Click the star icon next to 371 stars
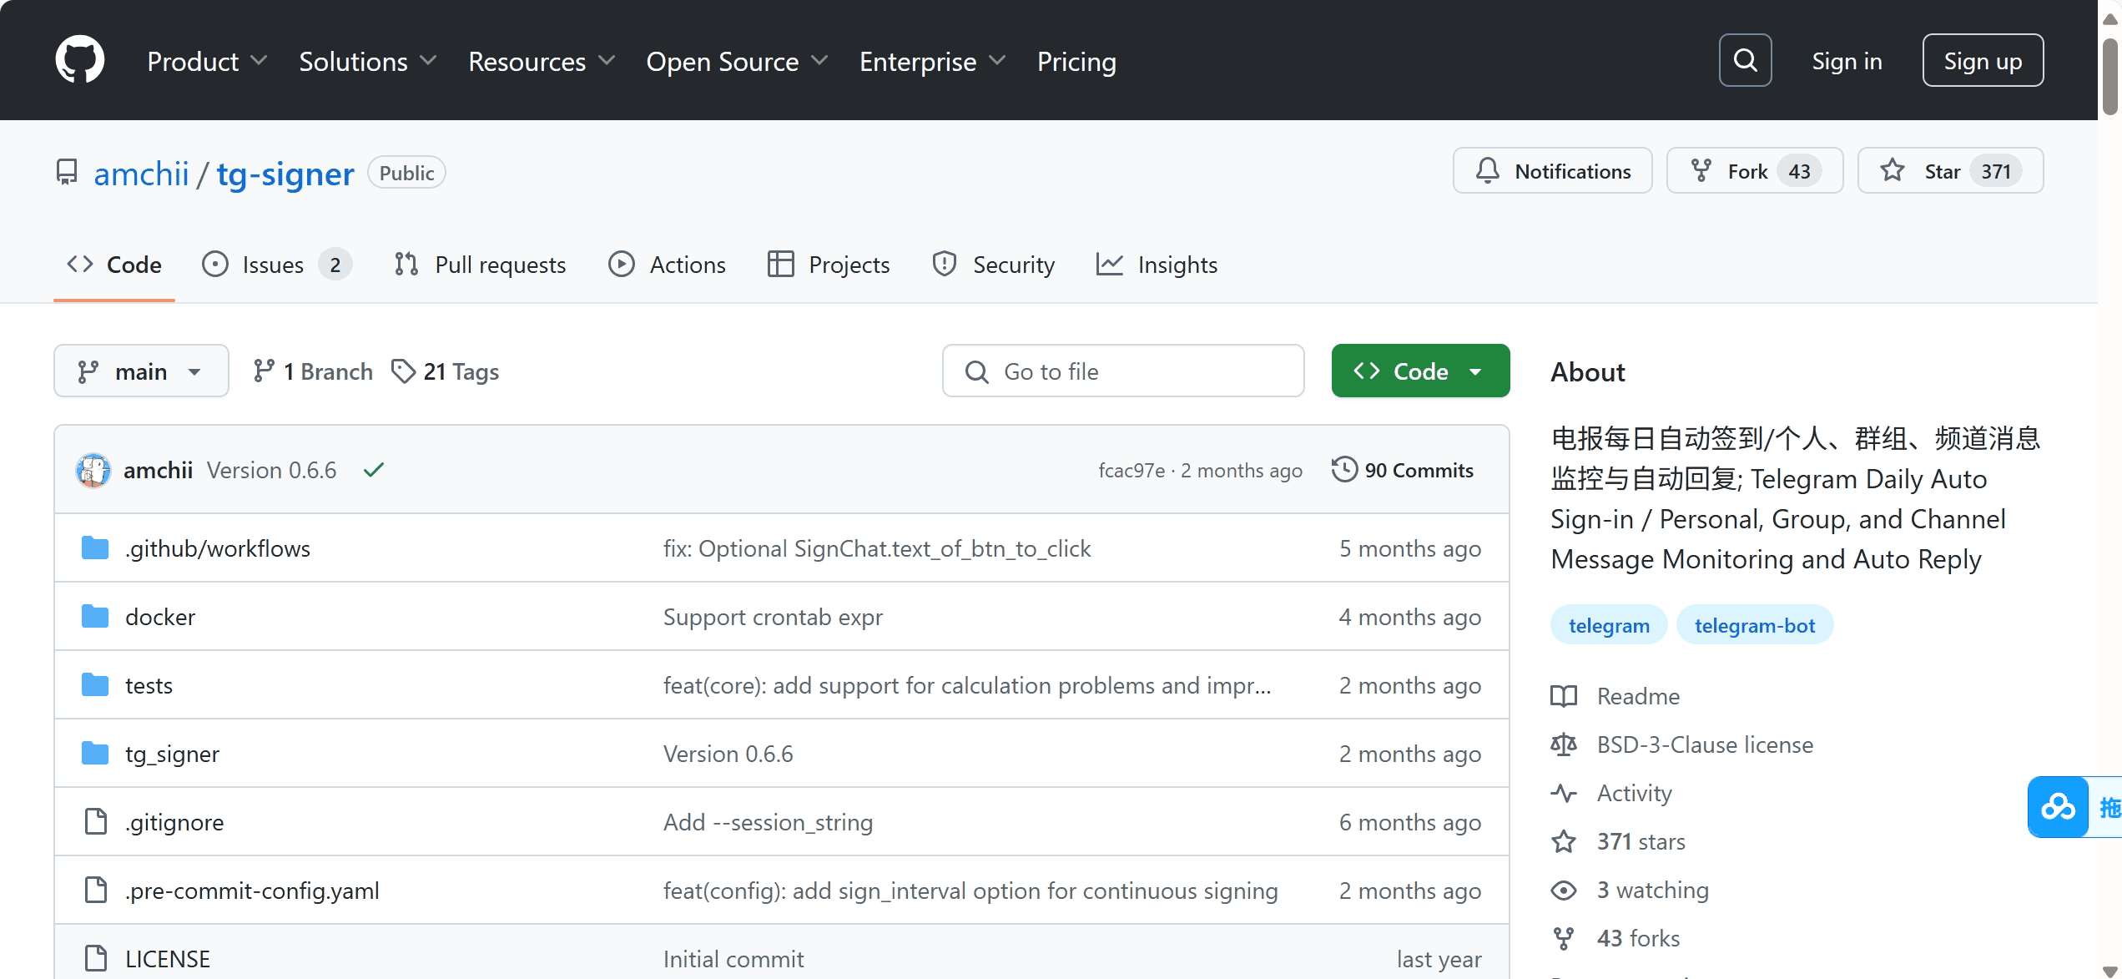This screenshot has height=979, width=2122. click(x=1564, y=841)
